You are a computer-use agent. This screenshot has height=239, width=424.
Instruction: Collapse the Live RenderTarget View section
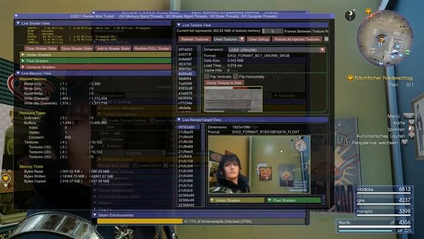tap(179, 119)
